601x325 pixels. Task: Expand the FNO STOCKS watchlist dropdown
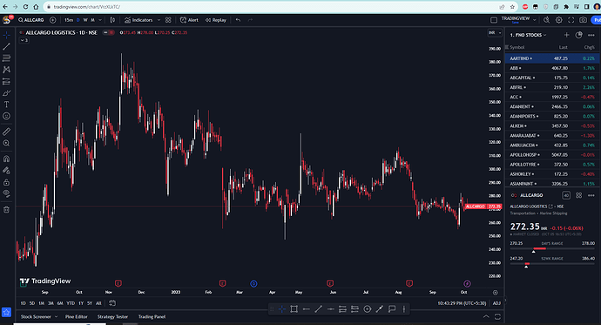tap(528, 35)
